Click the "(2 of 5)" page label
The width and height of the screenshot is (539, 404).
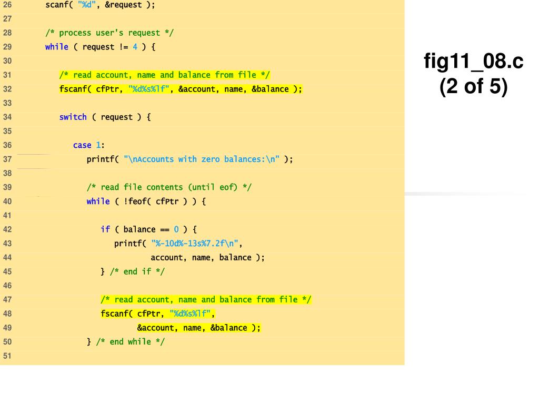point(473,86)
